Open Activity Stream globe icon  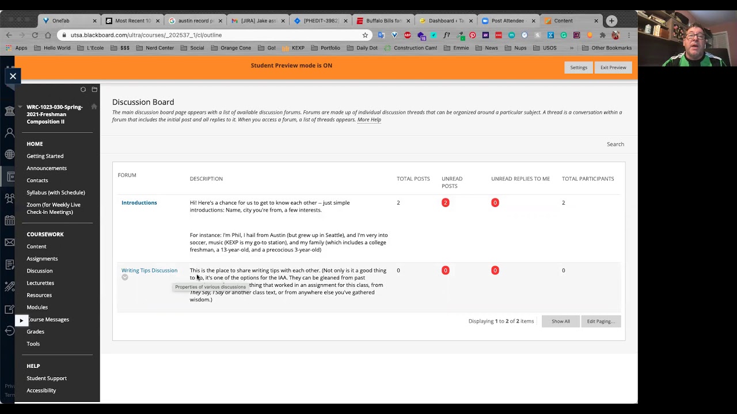pos(9,155)
